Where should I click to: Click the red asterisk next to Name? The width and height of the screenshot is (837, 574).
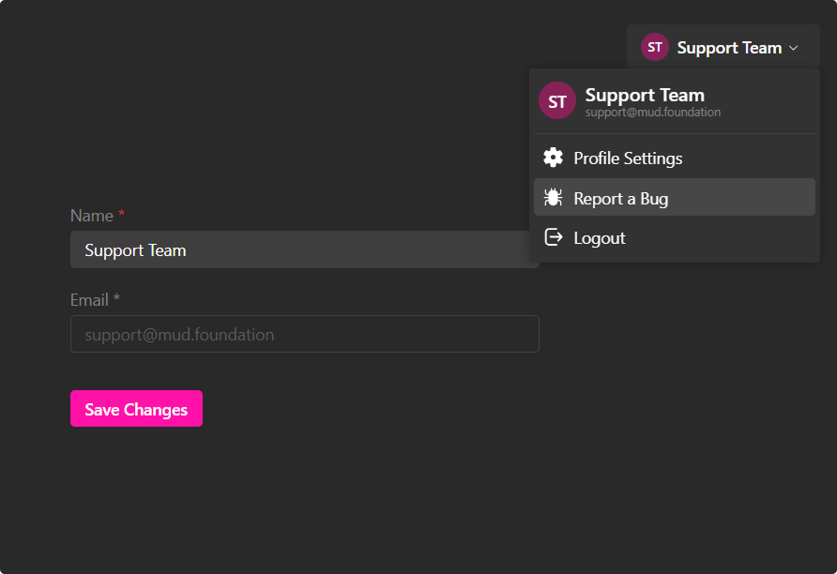click(122, 216)
